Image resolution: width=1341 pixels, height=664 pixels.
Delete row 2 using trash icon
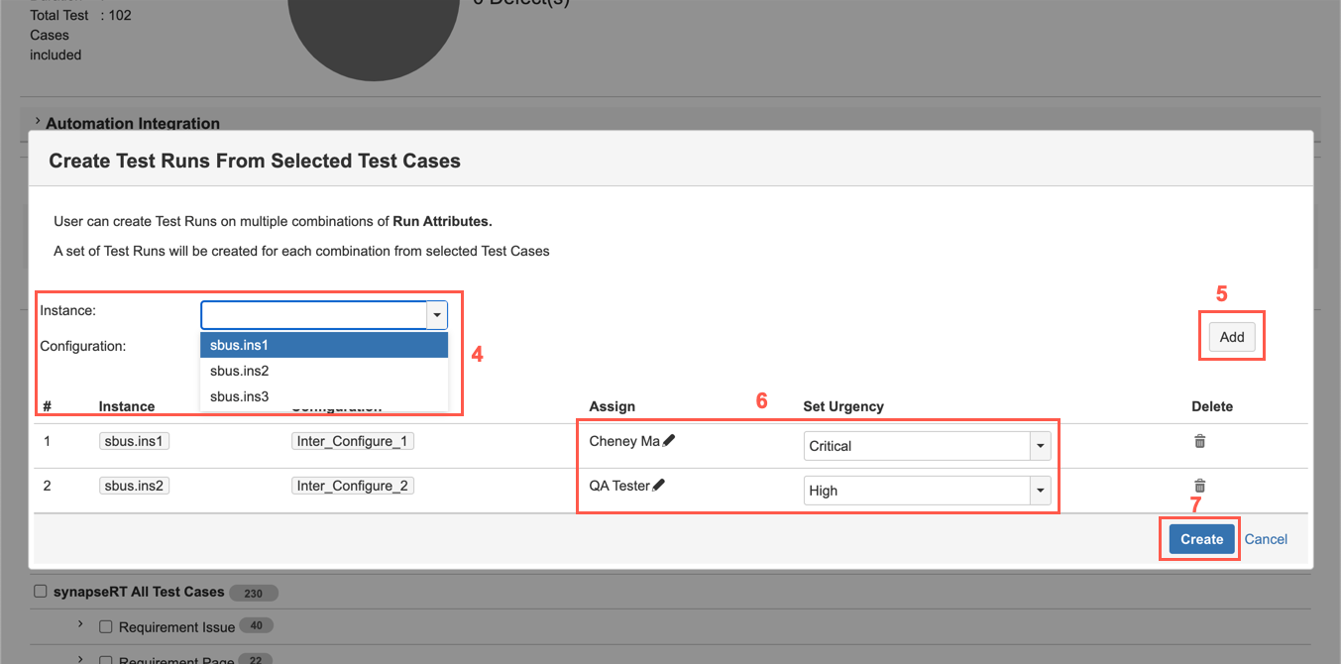pyautogui.click(x=1199, y=486)
